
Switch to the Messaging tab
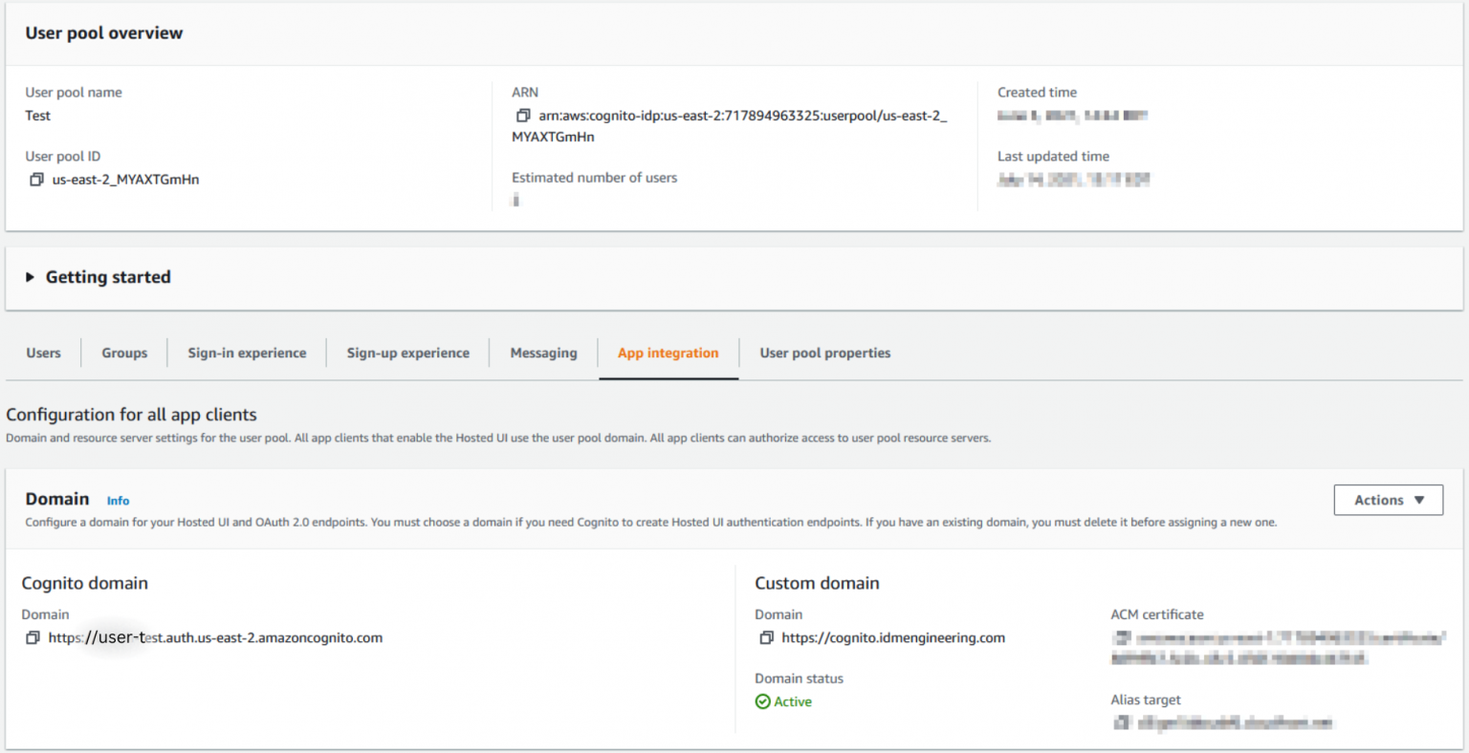(x=543, y=353)
